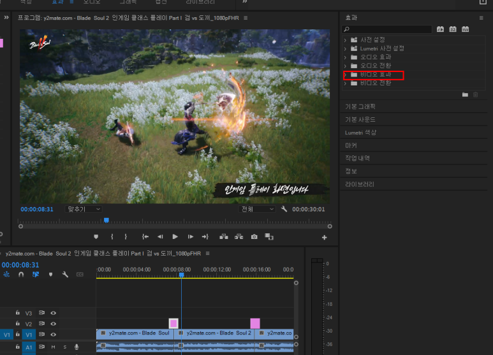Click the Lift button in monitor controls
The image size is (493, 355).
coord(224,236)
